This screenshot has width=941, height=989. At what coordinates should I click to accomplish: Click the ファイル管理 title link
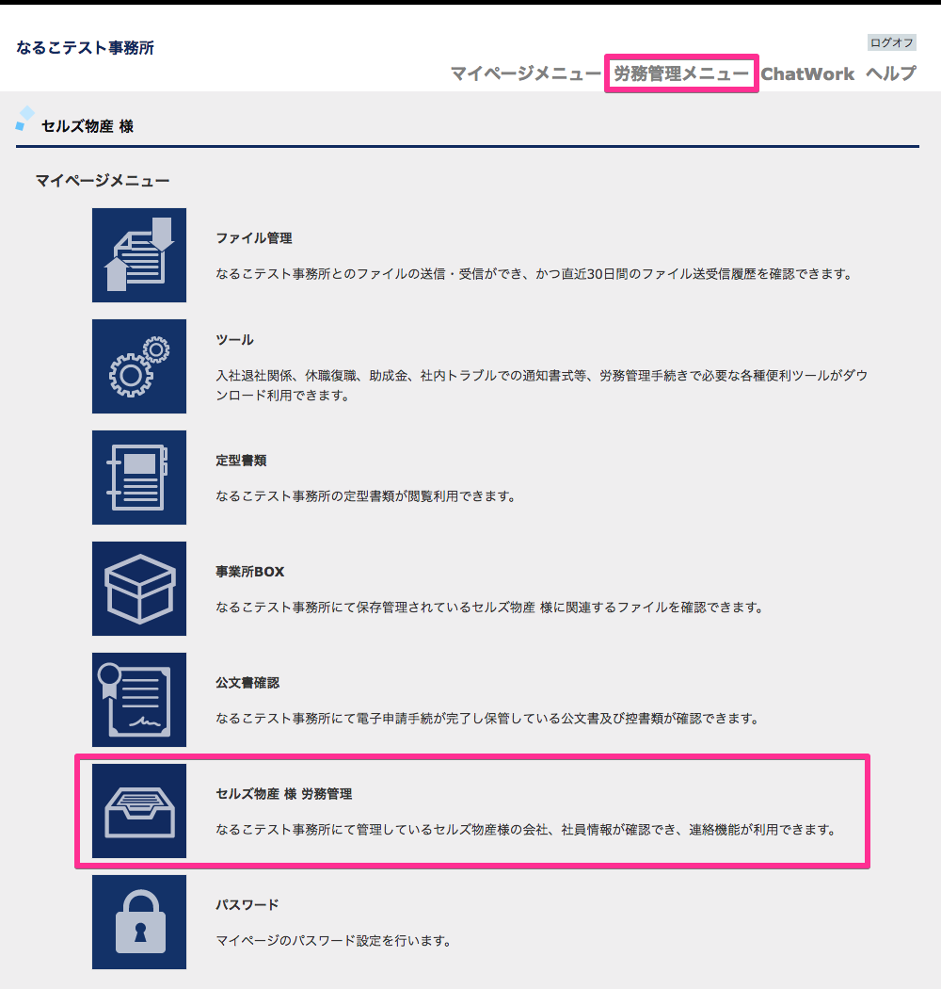[x=253, y=237]
